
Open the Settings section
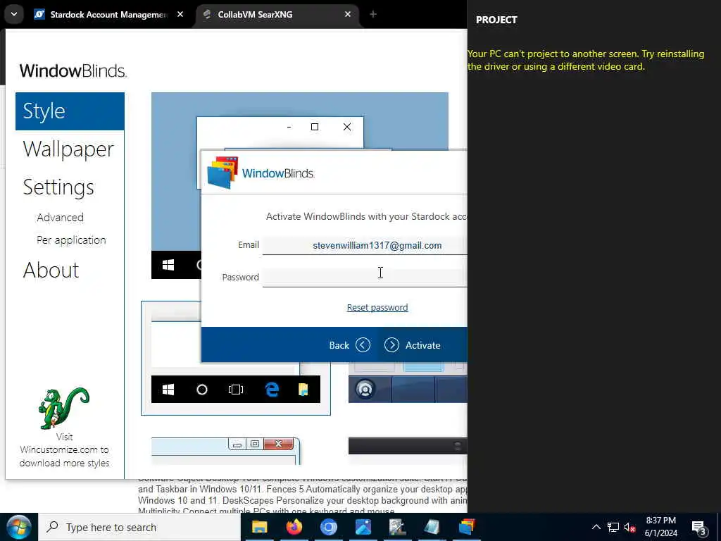tap(58, 187)
